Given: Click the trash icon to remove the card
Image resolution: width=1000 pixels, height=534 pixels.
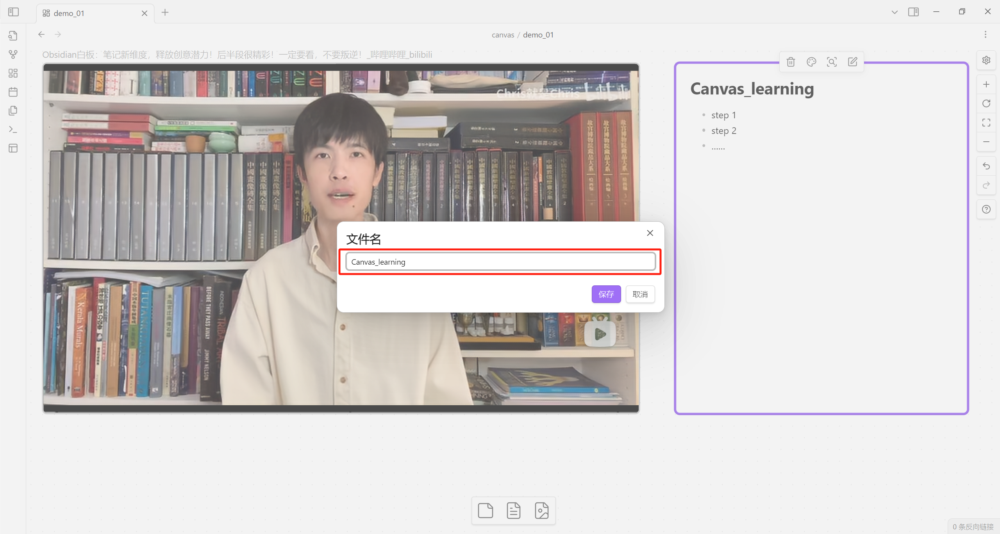Looking at the screenshot, I should coord(791,62).
